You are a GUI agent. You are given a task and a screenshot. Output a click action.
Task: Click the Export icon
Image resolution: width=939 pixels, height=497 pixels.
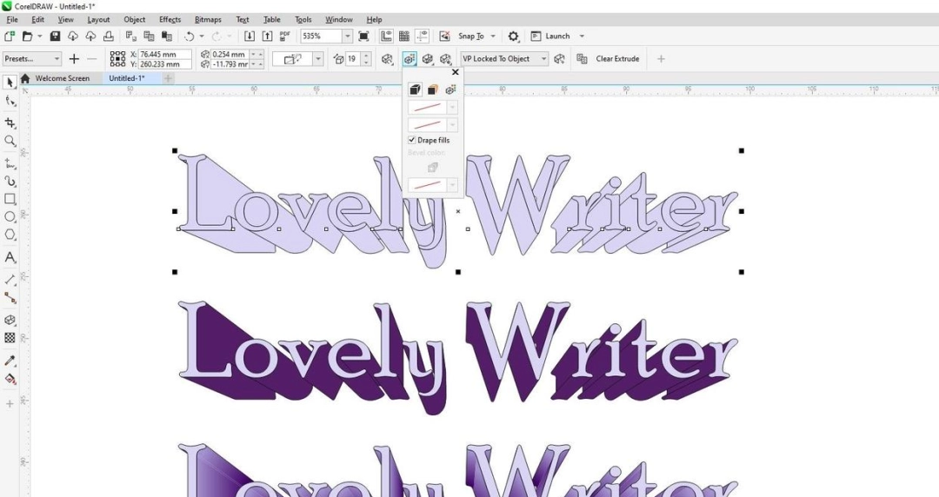[x=267, y=36]
